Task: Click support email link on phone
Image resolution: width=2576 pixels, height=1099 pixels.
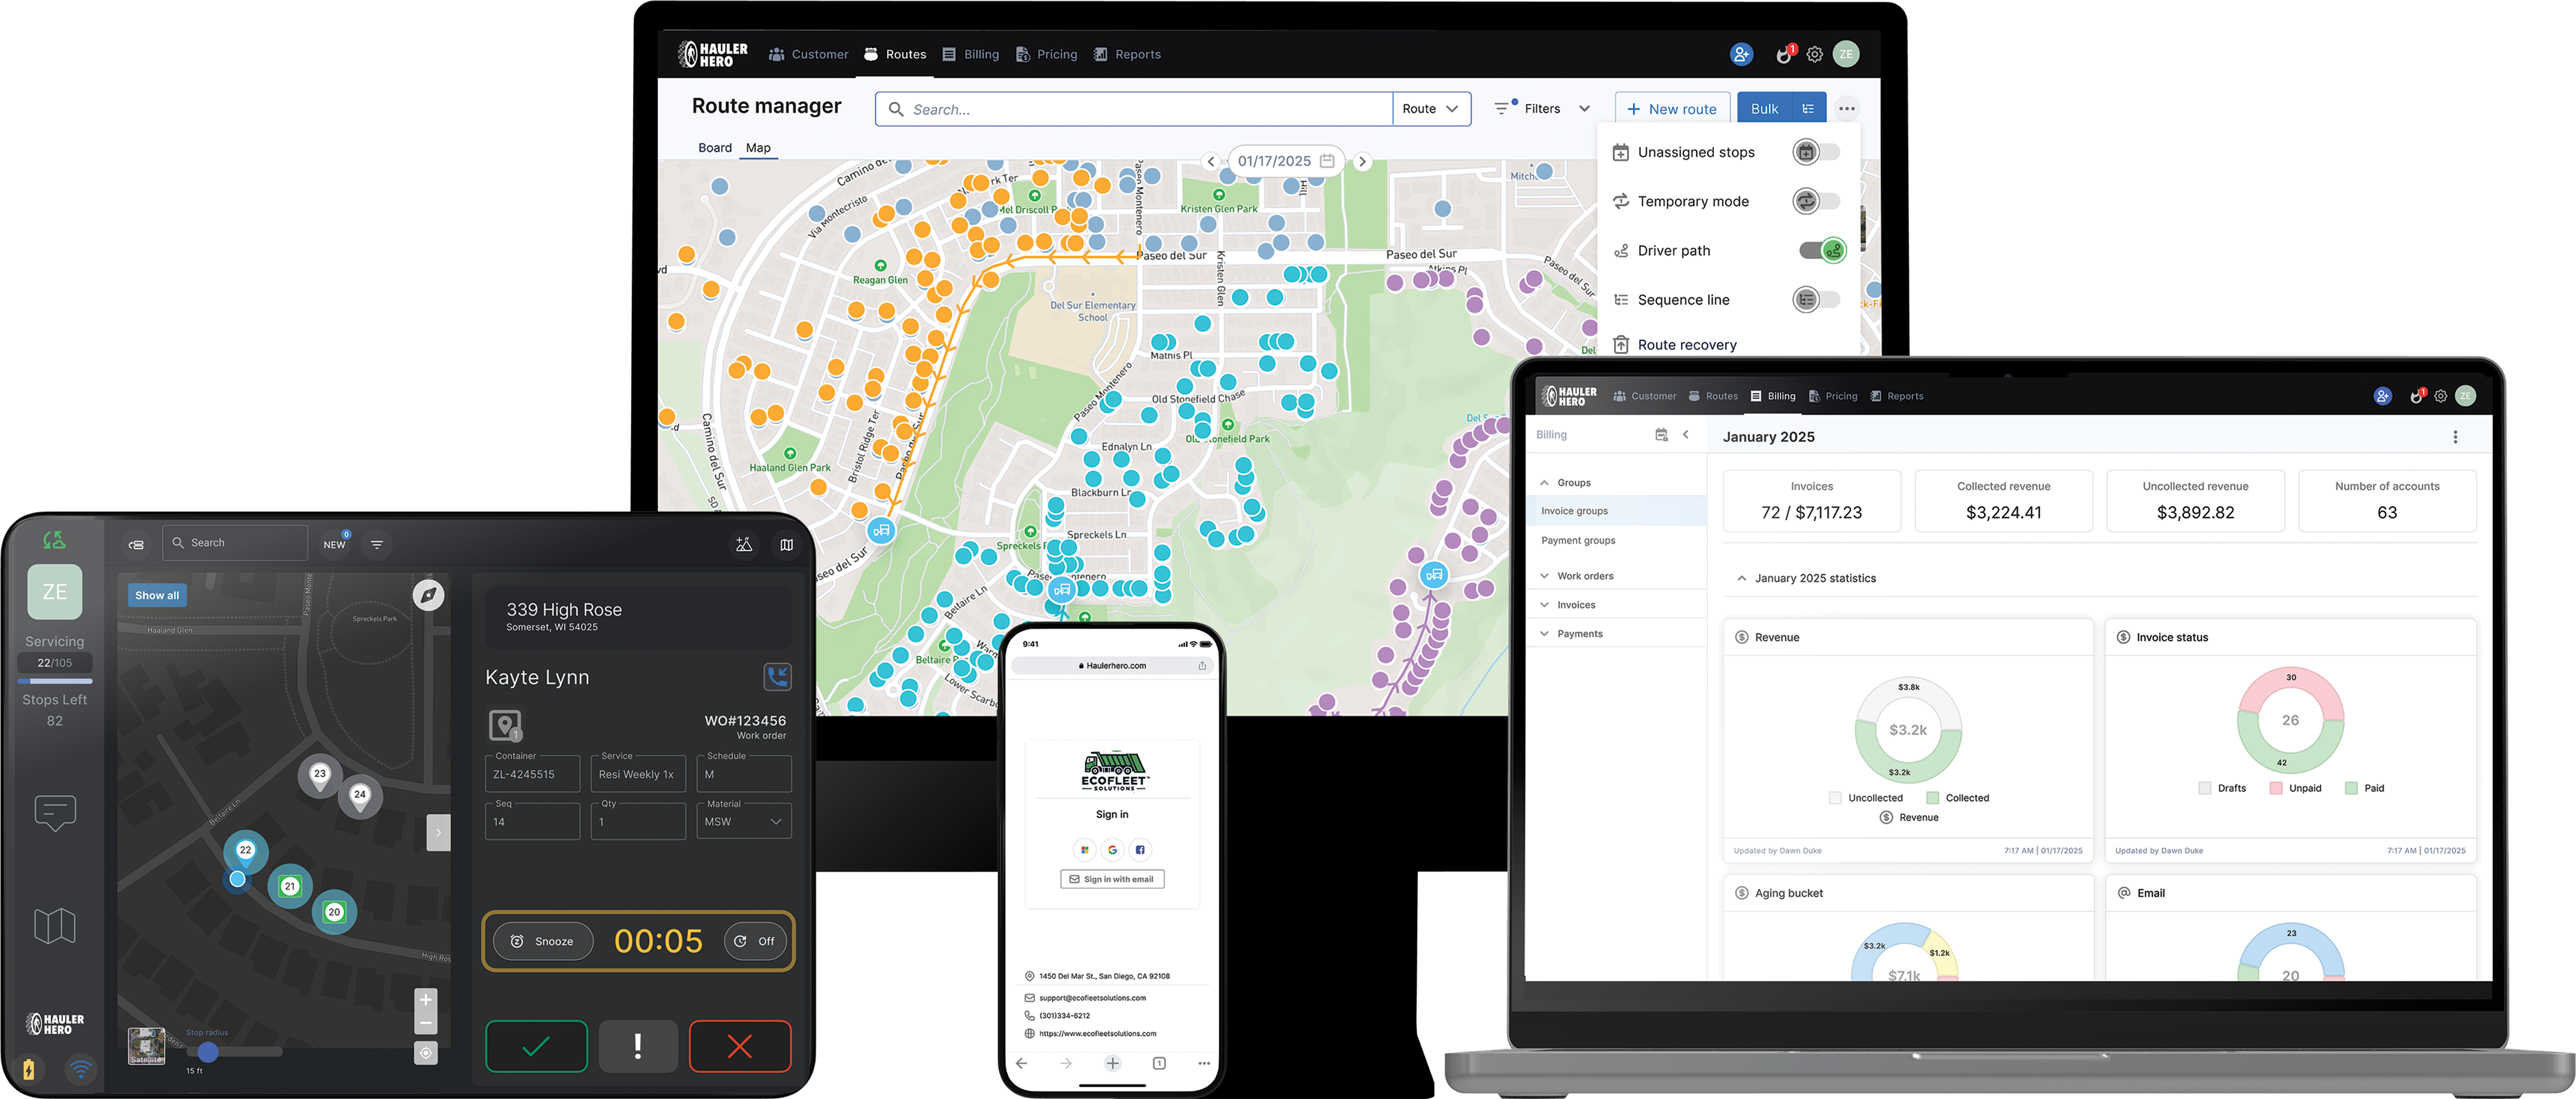Action: (1092, 998)
